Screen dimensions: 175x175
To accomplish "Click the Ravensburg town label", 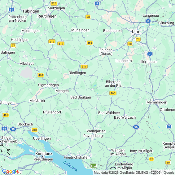I will [x=93, y=136].
